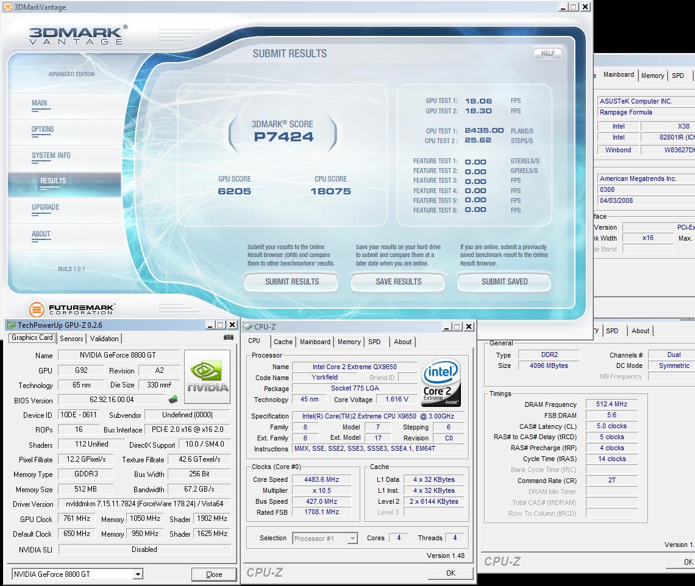The height and width of the screenshot is (586, 695).
Task: Click the About tab in the memory CPU-Z window
Action: (x=641, y=331)
